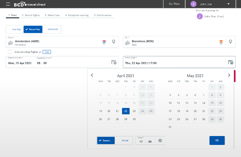
Task: Click the From field building icon
Action: (x=10, y=43)
